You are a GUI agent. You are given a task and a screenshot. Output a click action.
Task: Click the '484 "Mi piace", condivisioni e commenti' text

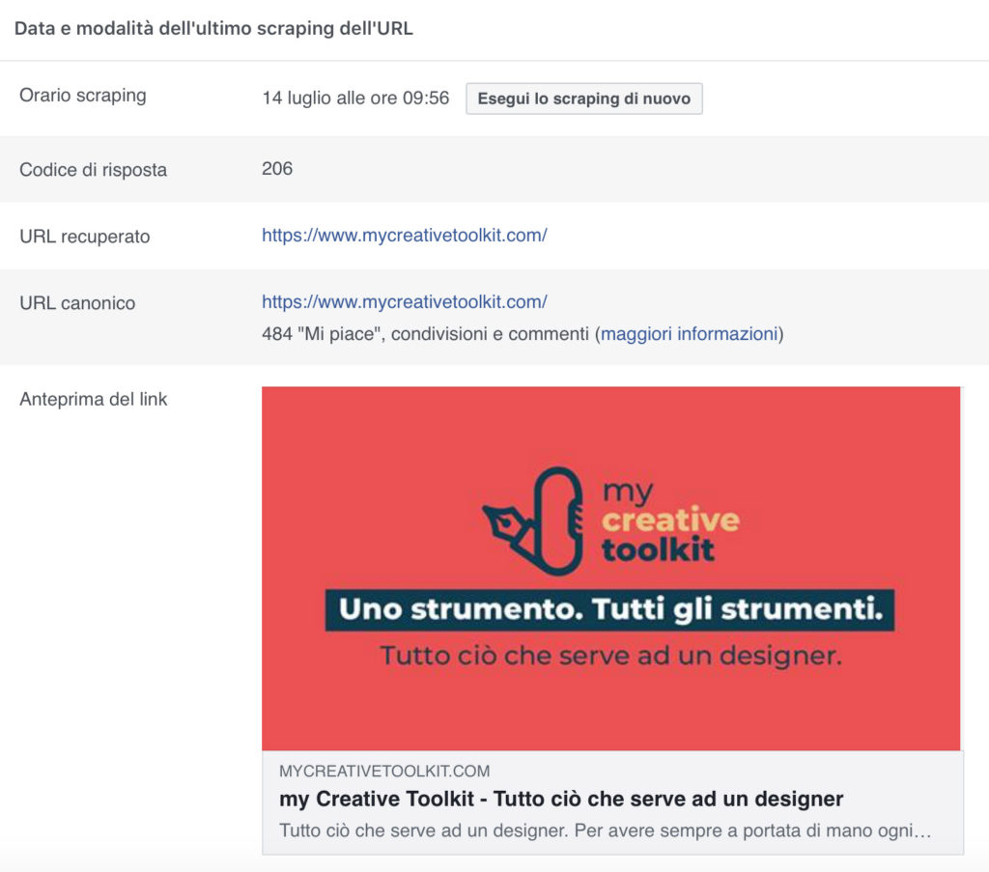(426, 333)
